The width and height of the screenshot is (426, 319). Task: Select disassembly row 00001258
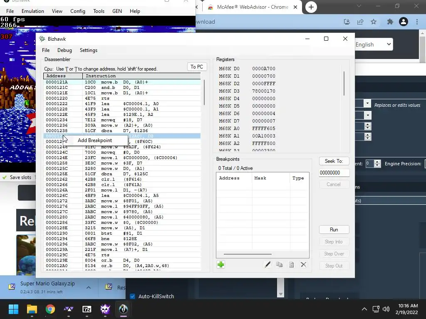[122, 163]
